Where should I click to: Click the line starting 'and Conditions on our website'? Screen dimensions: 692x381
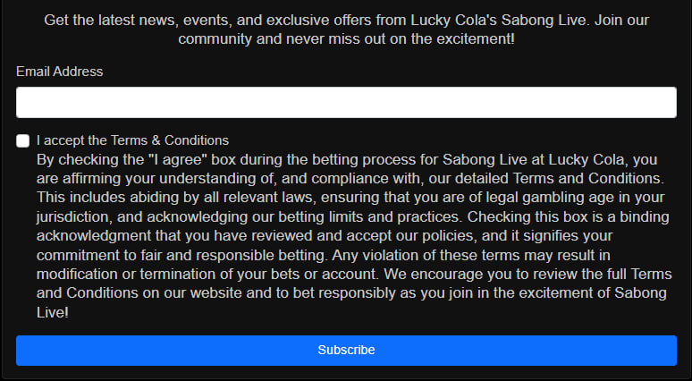351,293
